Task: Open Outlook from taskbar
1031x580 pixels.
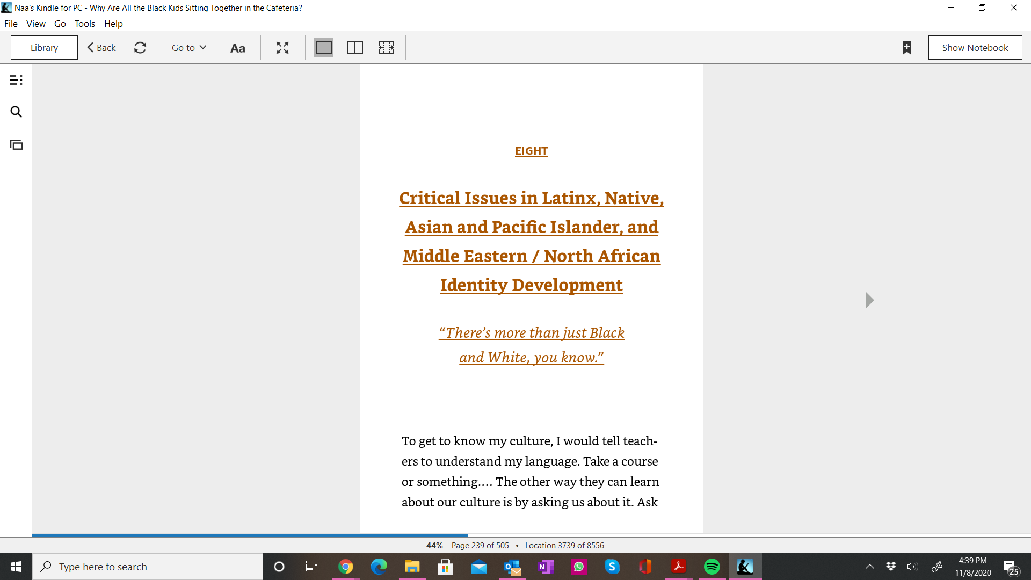Action: pos(512,567)
